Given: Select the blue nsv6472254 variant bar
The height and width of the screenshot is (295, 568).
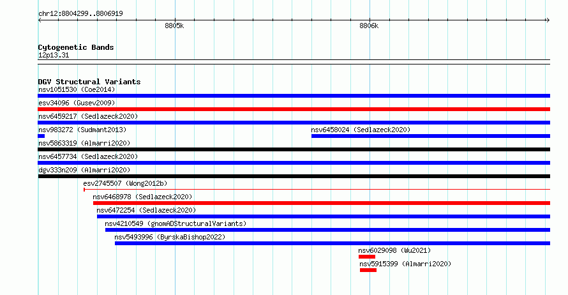Looking at the screenshot, I should click(324, 216).
